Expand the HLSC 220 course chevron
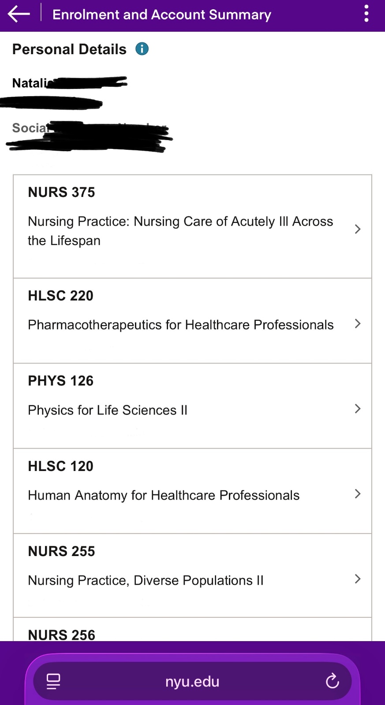Viewport: 385px width, 705px height. click(358, 324)
